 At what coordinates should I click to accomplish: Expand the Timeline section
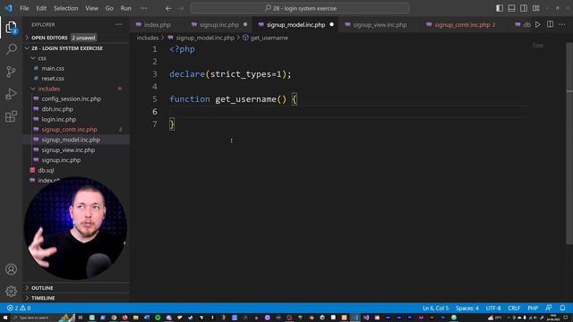tap(76, 298)
